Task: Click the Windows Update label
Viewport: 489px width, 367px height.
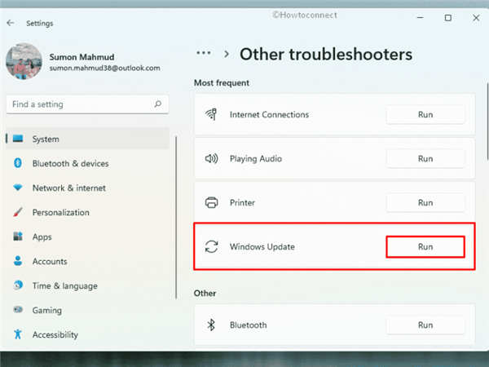Action: (262, 247)
